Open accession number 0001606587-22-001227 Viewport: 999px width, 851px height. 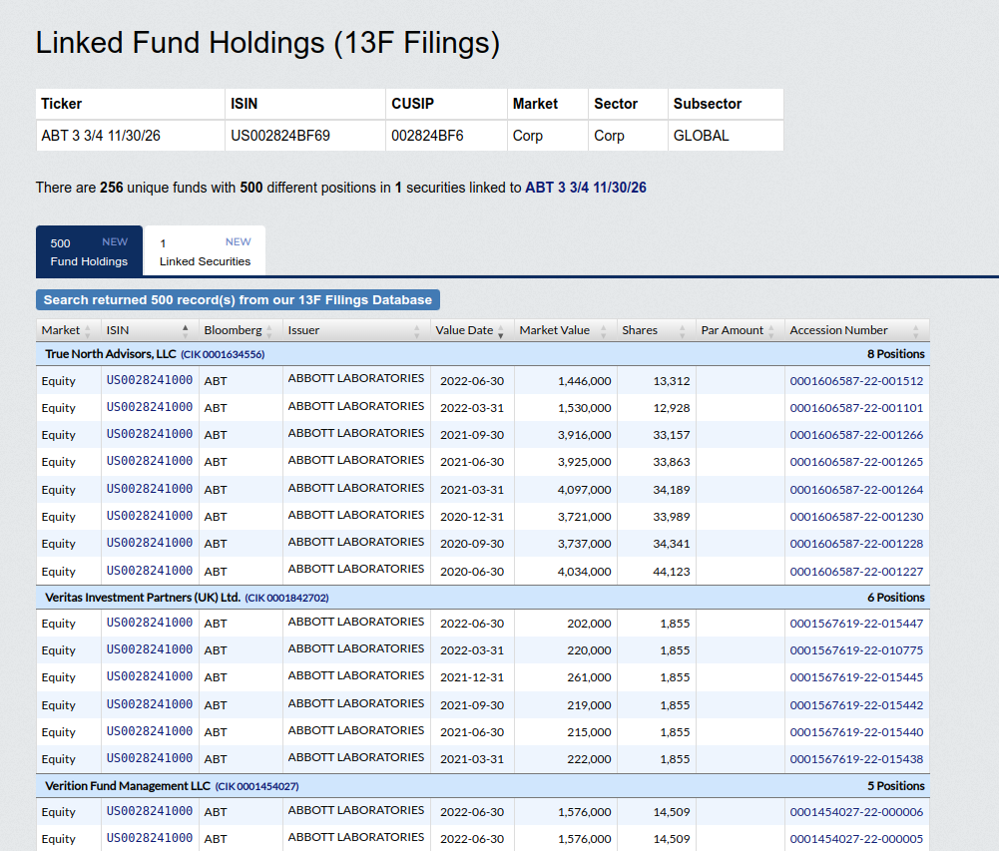(856, 572)
